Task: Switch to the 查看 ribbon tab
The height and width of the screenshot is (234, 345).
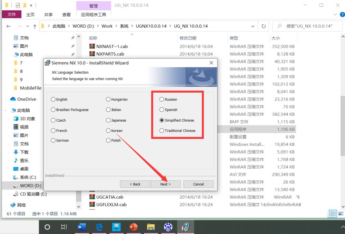Action: 66,15
